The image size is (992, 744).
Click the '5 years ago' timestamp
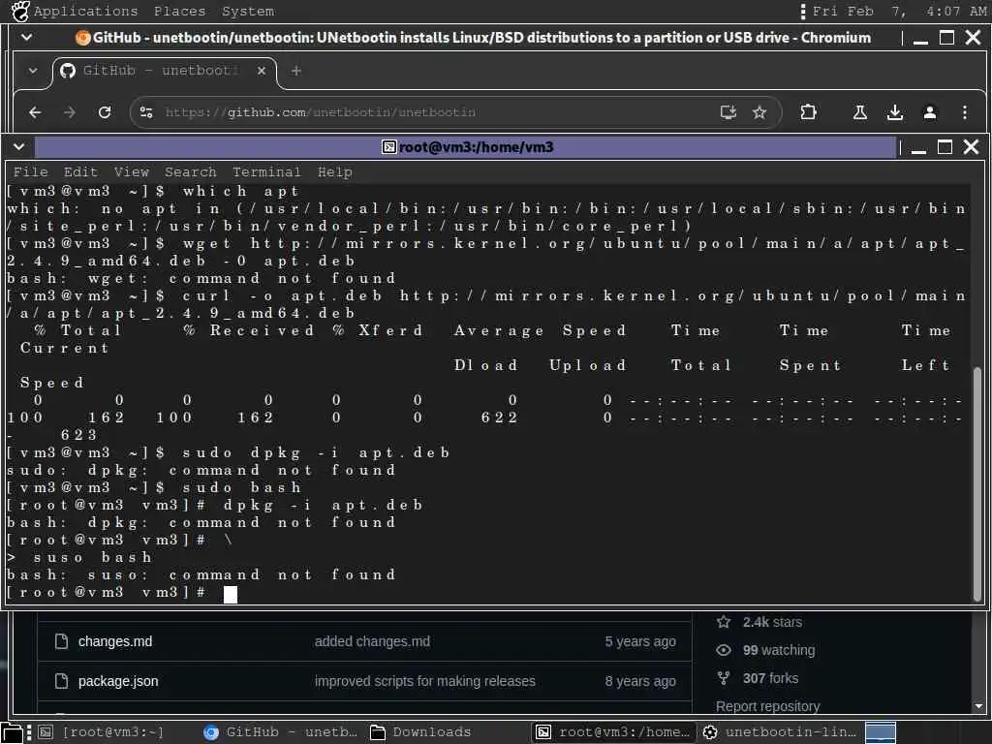pyautogui.click(x=639, y=641)
